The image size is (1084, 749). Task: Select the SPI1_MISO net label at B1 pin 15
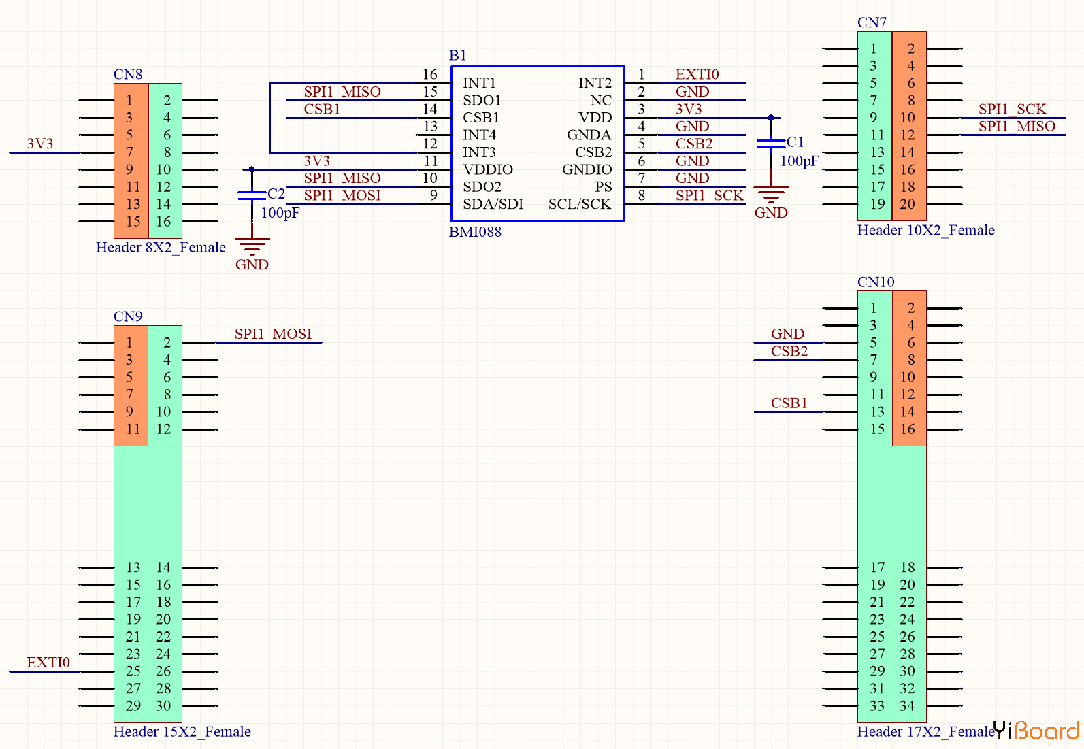[342, 92]
